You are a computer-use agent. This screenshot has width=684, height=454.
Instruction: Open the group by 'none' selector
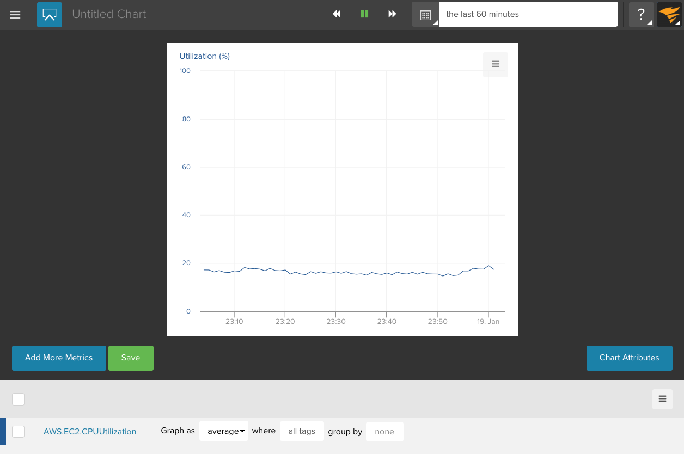(x=384, y=431)
